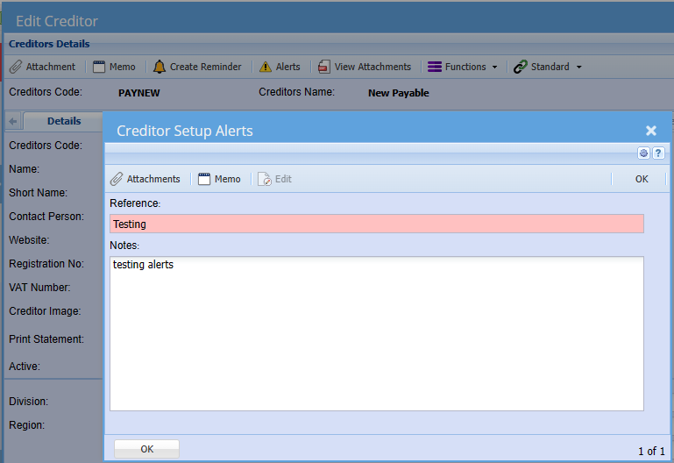Close the Creditor Setup Alerts dialog
Image resolution: width=674 pixels, height=463 pixels.
tap(651, 131)
